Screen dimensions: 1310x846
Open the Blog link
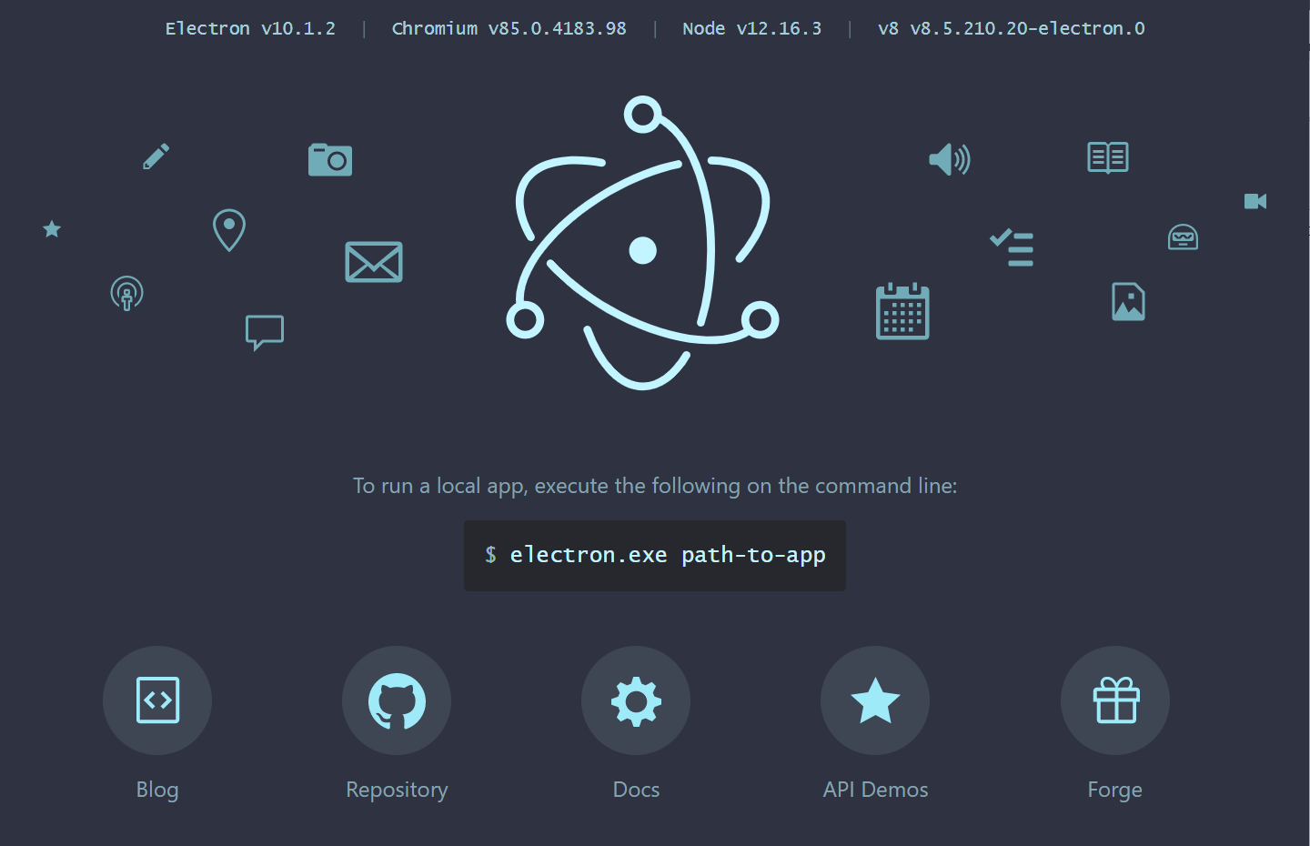point(156,790)
